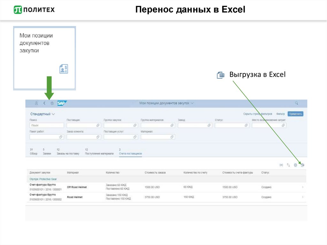Open the Мои позиции документов закупки tile
This screenshot has width=327, height=245.
[x=44, y=58]
